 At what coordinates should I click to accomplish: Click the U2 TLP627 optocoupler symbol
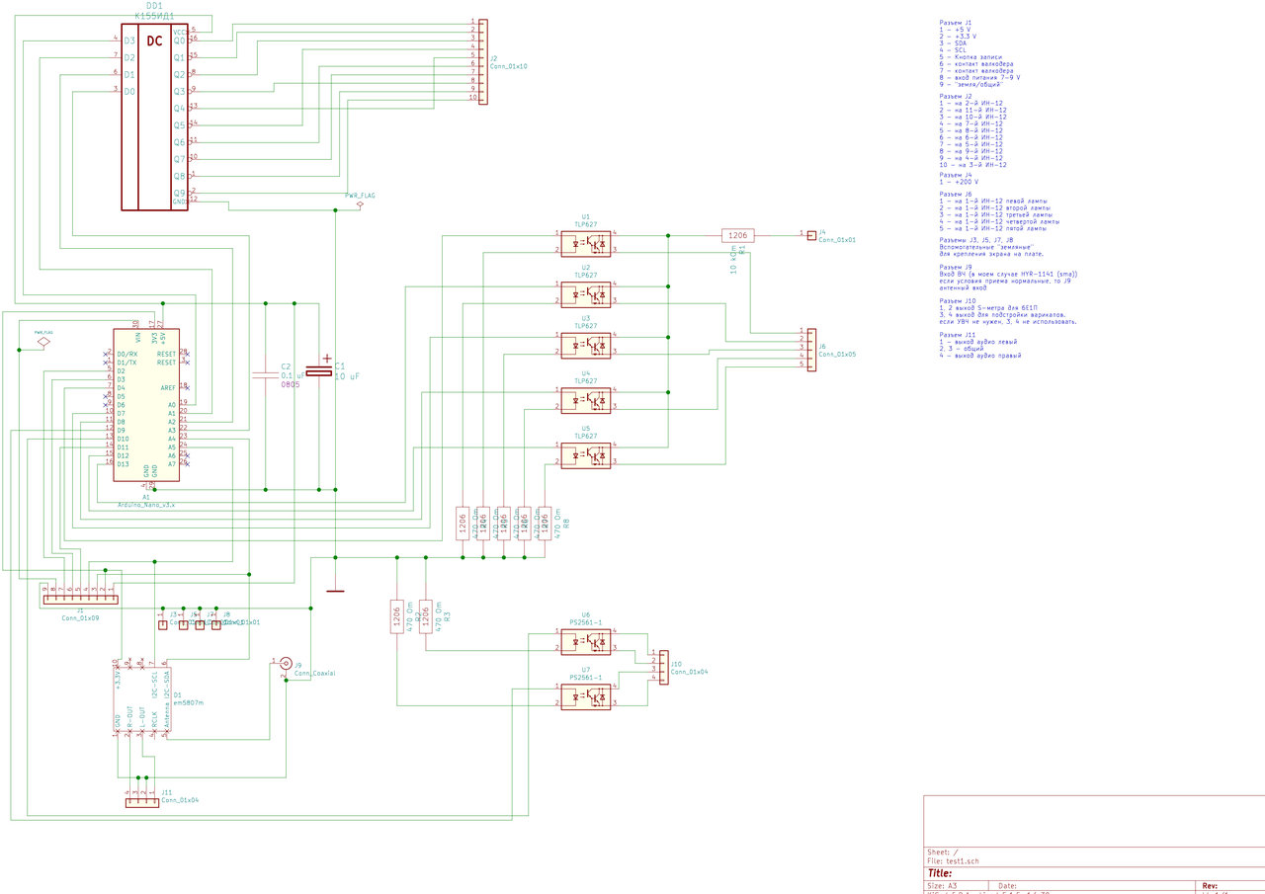585,292
